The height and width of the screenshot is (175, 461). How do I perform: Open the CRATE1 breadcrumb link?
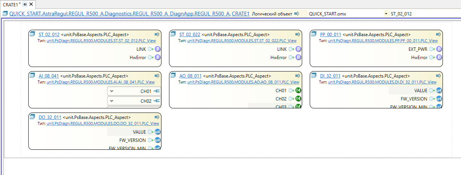tap(241, 14)
